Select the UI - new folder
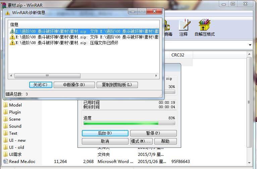This screenshot has height=169, width=257. point(14,140)
